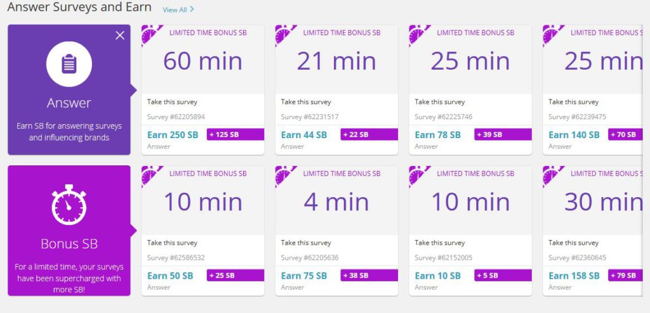Expand View All using the chevron arrow
The height and width of the screenshot is (313, 650).
tap(192, 9)
